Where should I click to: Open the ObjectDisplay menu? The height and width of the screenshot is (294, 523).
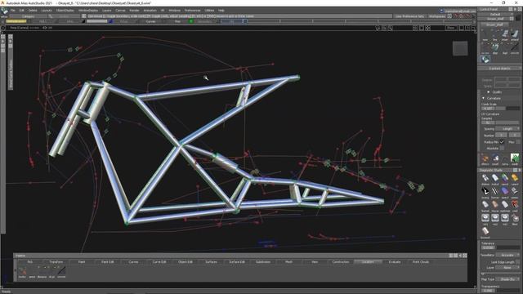tap(65, 11)
